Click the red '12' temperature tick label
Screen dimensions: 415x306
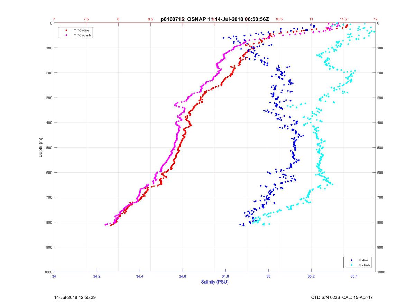pos(376,19)
